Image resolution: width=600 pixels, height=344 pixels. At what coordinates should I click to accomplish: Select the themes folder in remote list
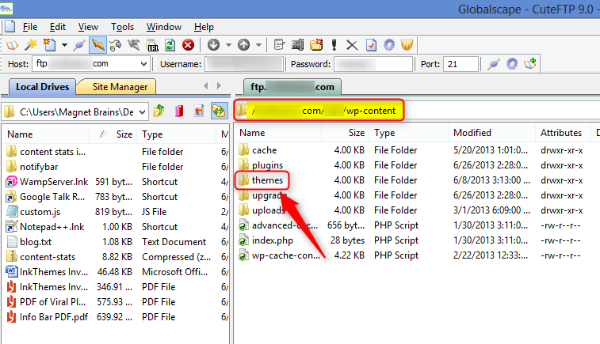click(267, 180)
